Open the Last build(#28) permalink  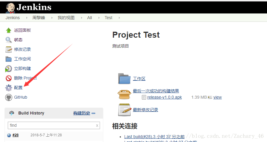point(154,137)
